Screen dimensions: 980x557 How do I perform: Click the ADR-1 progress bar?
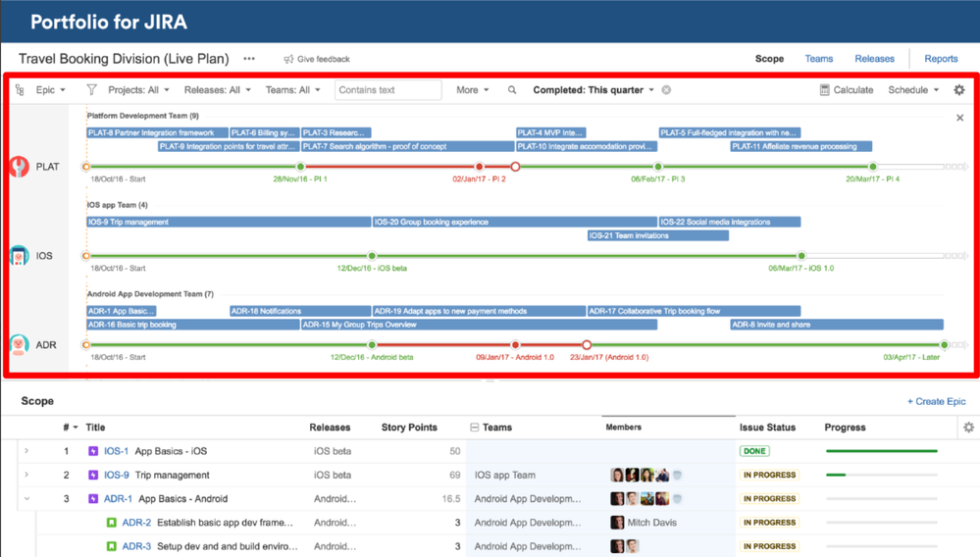tap(881, 498)
